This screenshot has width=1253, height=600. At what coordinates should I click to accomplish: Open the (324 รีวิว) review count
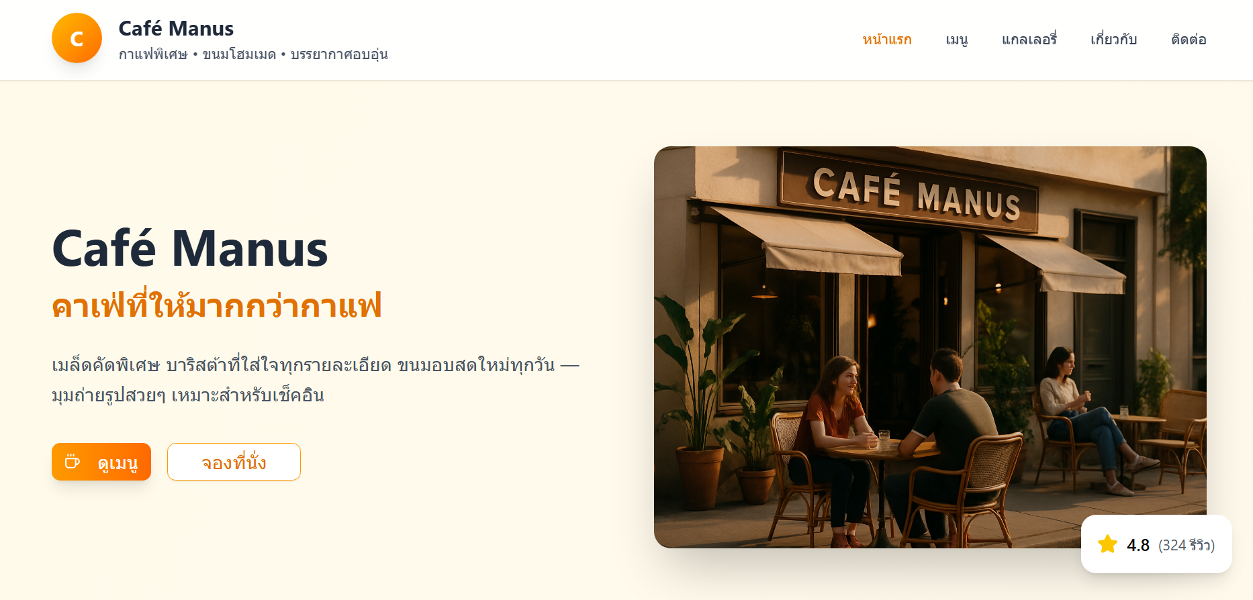pos(1187,545)
